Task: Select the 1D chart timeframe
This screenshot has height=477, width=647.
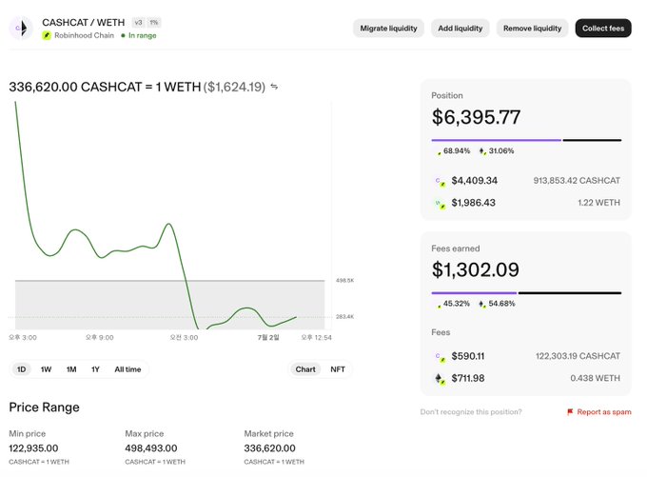Action: (22, 369)
